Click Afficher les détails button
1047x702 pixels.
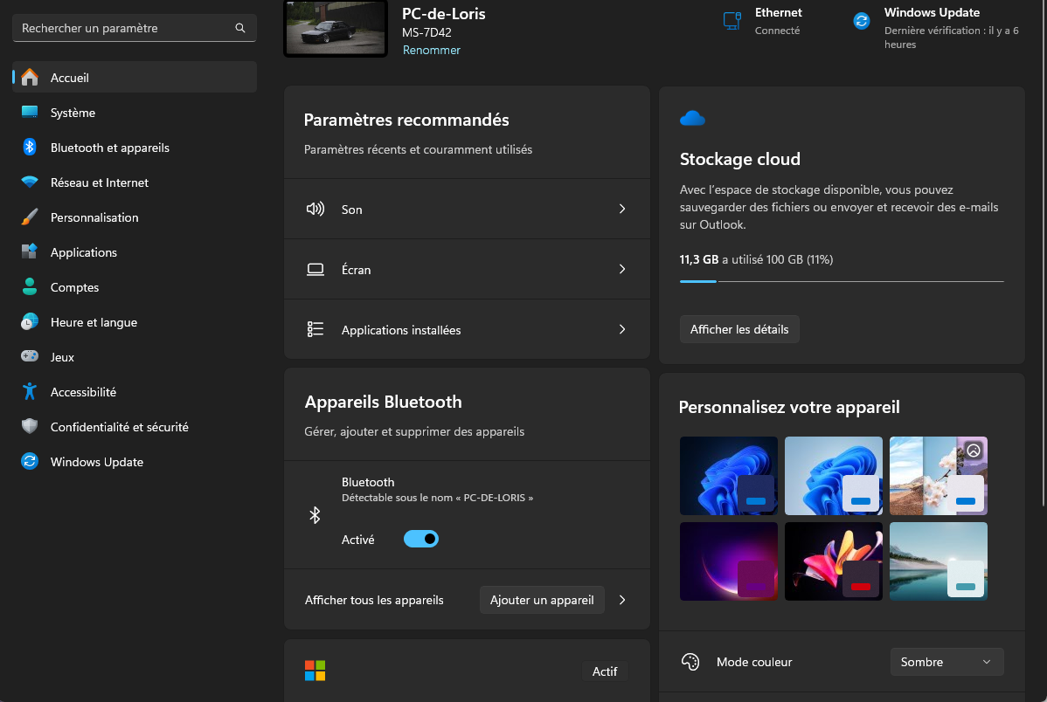[x=739, y=329]
